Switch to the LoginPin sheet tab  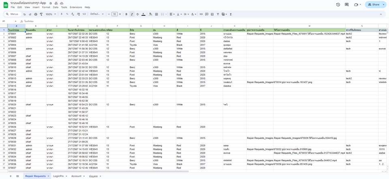click(58, 176)
